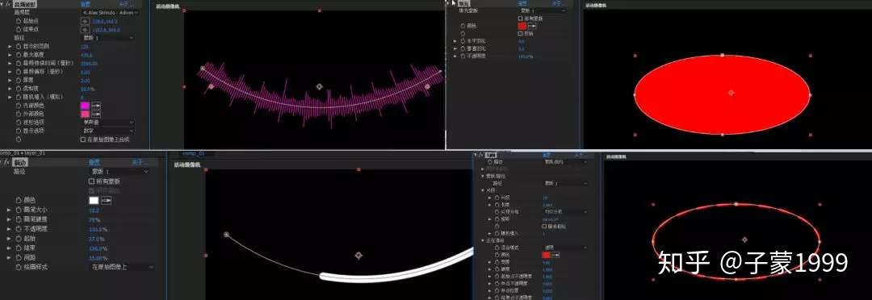Toggle stopwatch for 厚度 property
The image size is (872, 300).
point(19,81)
